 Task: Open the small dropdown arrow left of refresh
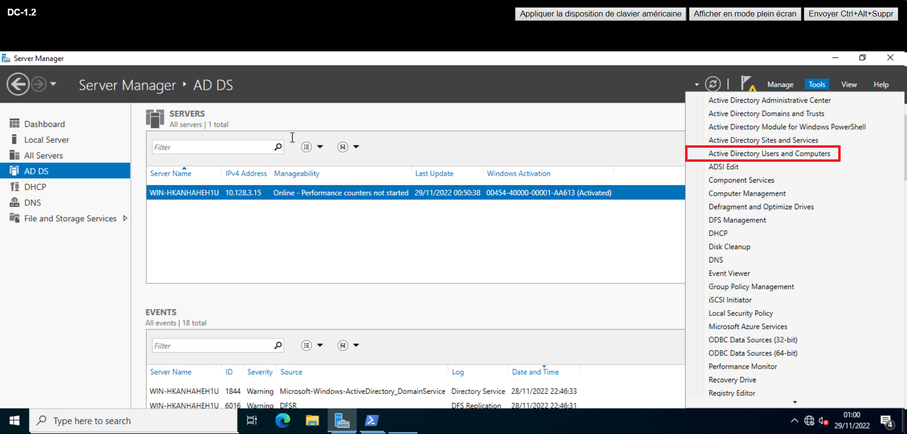(697, 85)
